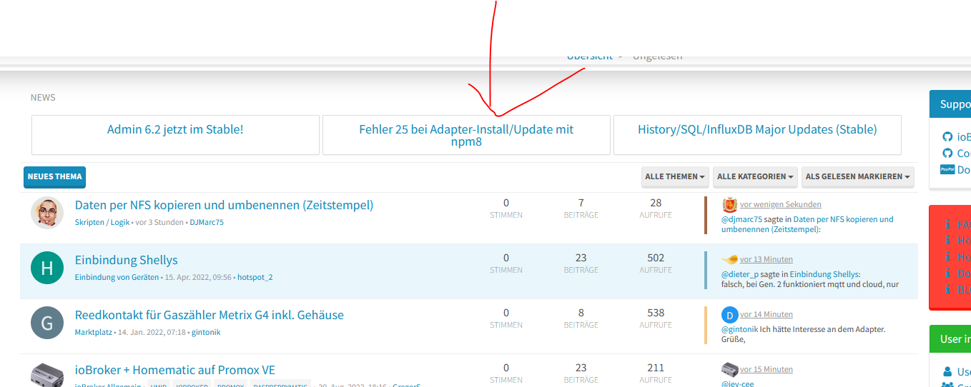
Task: Click the 'vor 14 Minuten' timestamp
Action: pos(767,314)
